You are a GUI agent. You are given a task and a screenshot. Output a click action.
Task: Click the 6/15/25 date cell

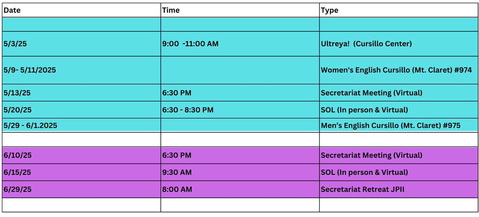coord(81,172)
